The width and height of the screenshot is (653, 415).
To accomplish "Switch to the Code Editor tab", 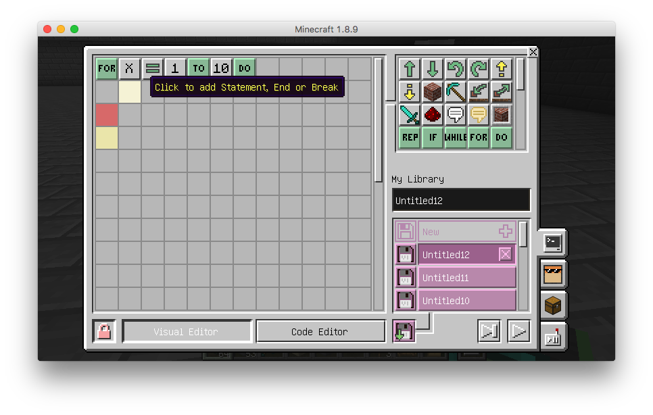I will pos(320,331).
